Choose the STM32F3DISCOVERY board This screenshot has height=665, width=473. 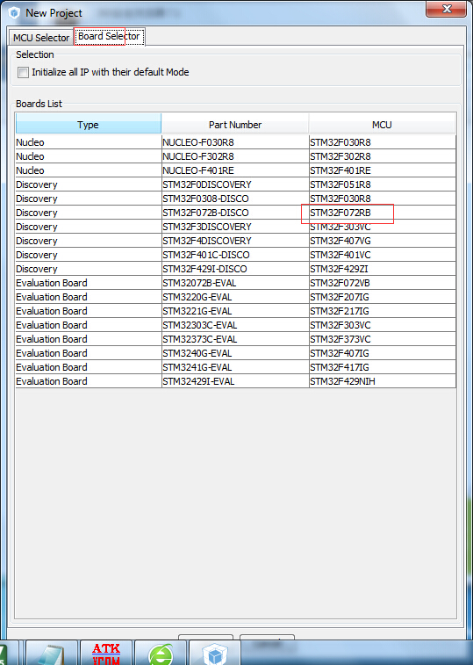coord(235,227)
